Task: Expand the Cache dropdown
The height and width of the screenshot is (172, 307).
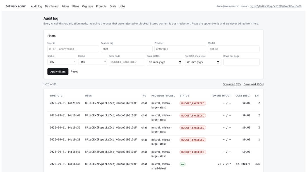Action: coord(92,62)
